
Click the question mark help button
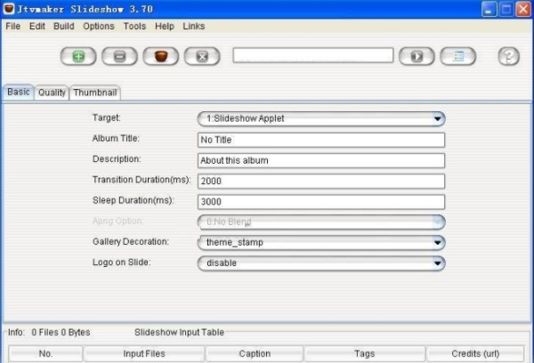click(508, 56)
